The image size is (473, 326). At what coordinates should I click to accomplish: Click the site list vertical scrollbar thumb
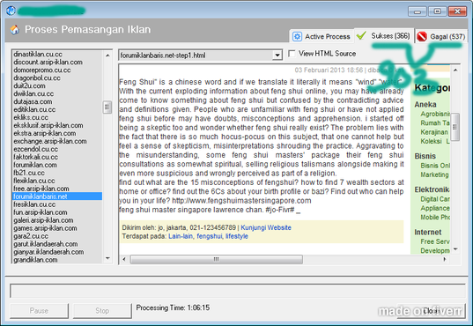(107, 107)
